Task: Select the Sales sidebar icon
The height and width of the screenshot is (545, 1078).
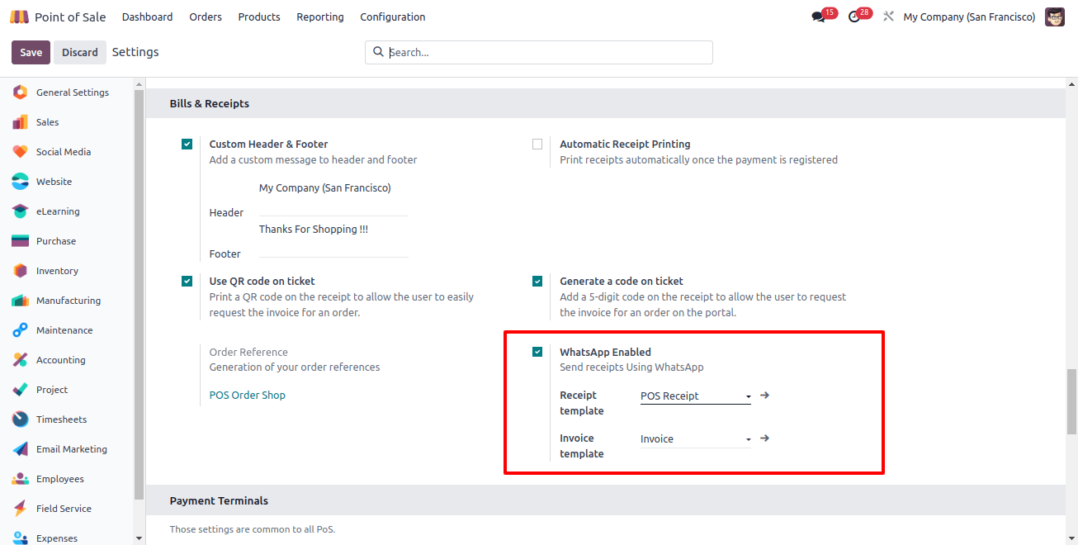Action: click(21, 122)
